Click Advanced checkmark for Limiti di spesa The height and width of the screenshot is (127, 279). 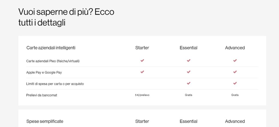[235, 83]
